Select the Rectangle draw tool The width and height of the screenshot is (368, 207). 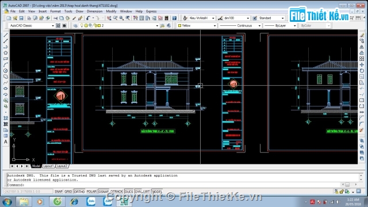click(x=6, y=59)
